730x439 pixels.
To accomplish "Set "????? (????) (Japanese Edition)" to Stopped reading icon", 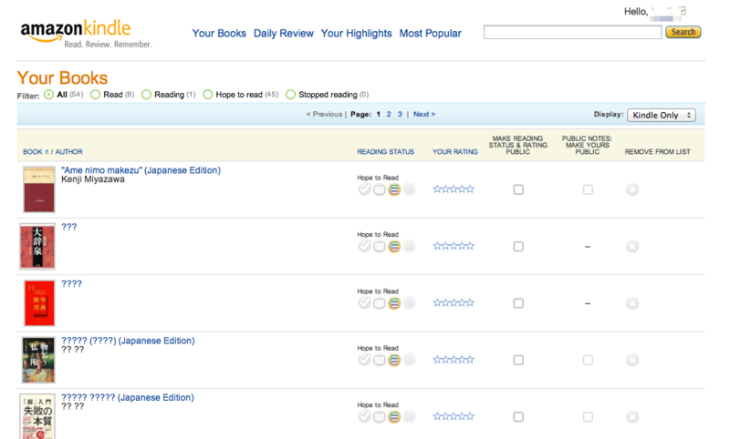I will (409, 360).
